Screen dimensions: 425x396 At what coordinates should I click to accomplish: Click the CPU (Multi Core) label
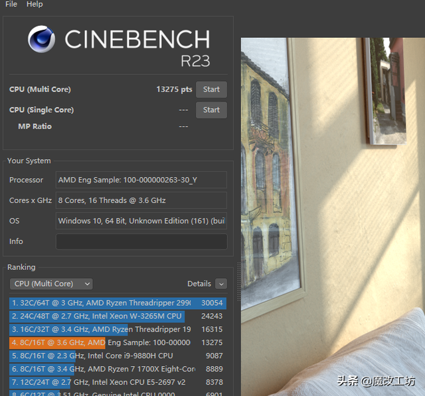coord(40,90)
